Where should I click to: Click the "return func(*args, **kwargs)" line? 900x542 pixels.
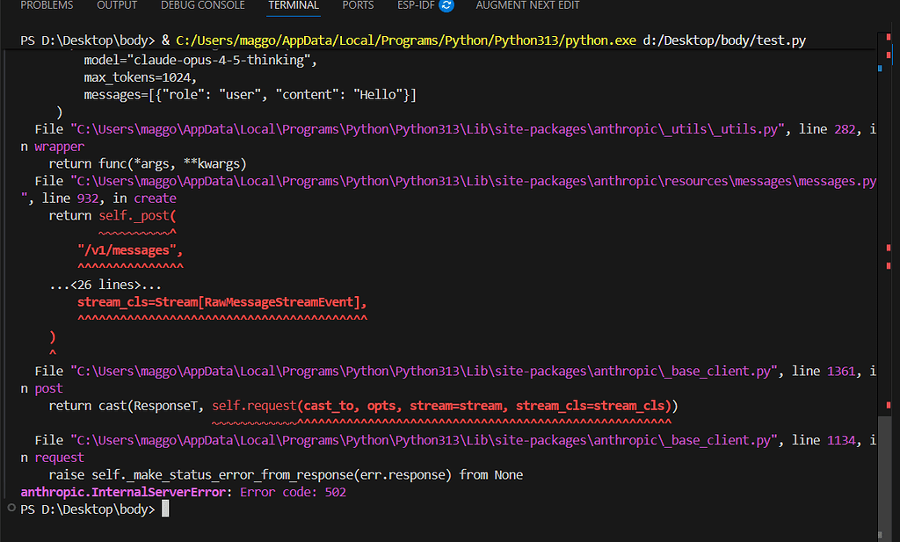tap(148, 164)
